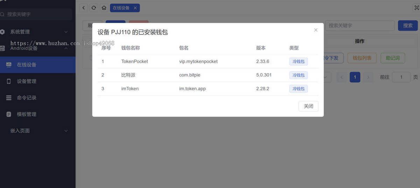
Task: Click the 比特派 wallet name
Action: pyautogui.click(x=128, y=75)
